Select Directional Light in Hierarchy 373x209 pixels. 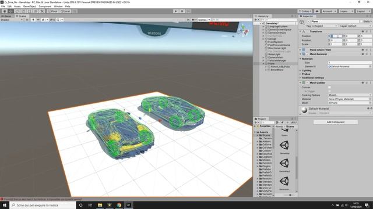[277, 48]
